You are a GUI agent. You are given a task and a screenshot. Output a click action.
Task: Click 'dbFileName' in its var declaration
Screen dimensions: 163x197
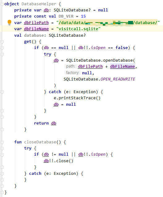pos(36,29)
